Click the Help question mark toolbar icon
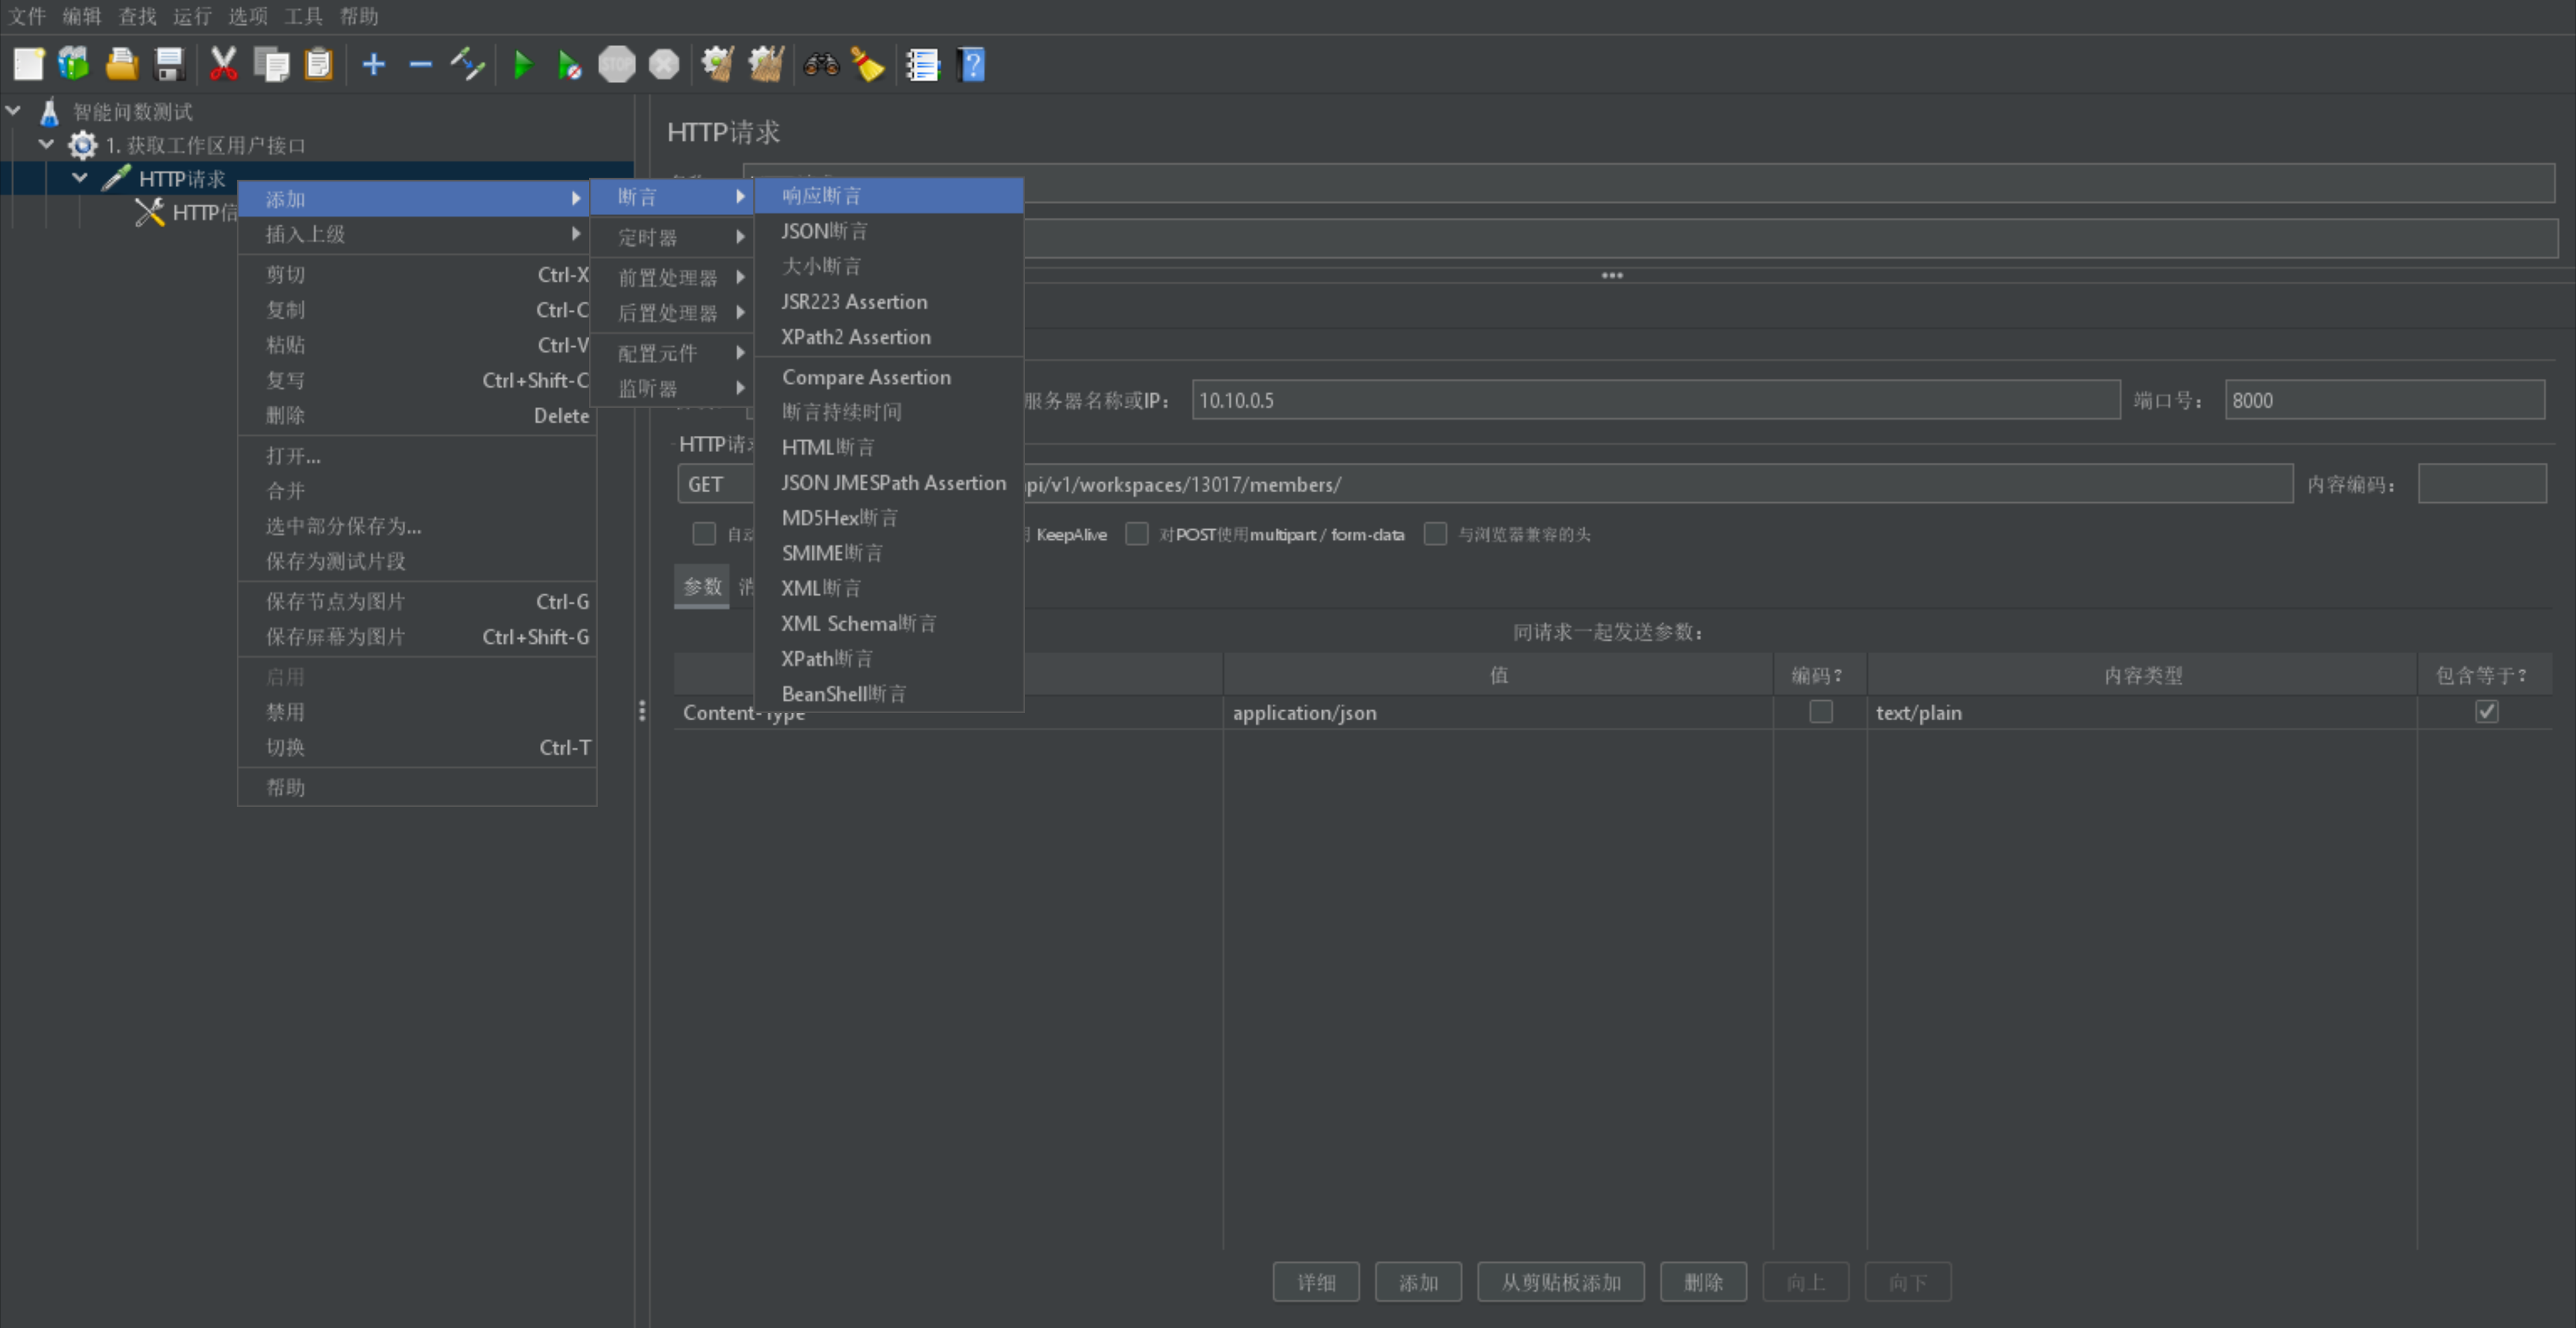Screen dimensions: 2576x1328 click(971, 65)
